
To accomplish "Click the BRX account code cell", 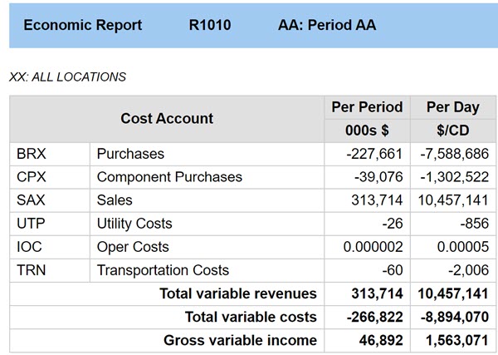I will pyautogui.click(x=29, y=154).
